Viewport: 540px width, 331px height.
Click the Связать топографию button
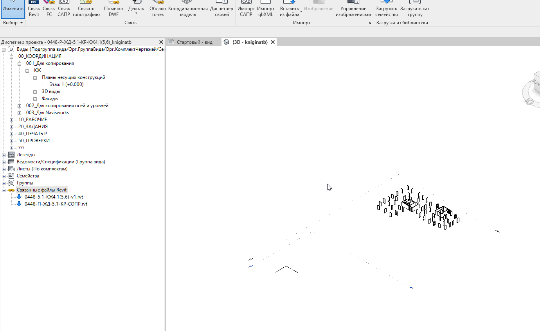[86, 9]
